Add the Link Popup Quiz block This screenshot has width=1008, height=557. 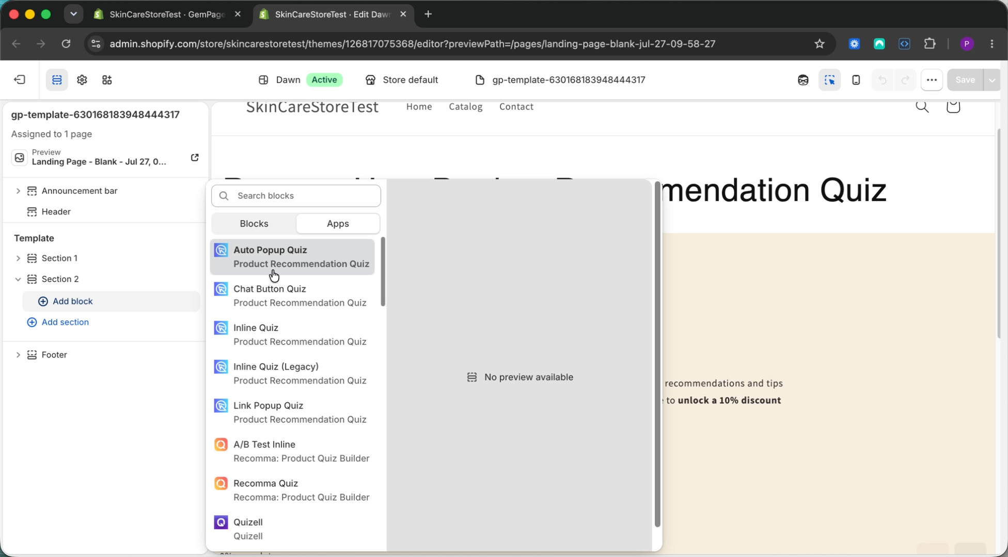[x=292, y=413]
